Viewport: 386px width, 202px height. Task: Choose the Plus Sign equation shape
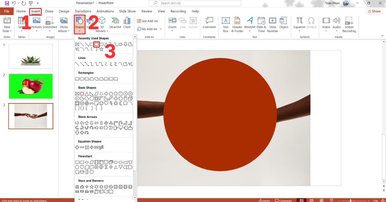click(x=77, y=147)
